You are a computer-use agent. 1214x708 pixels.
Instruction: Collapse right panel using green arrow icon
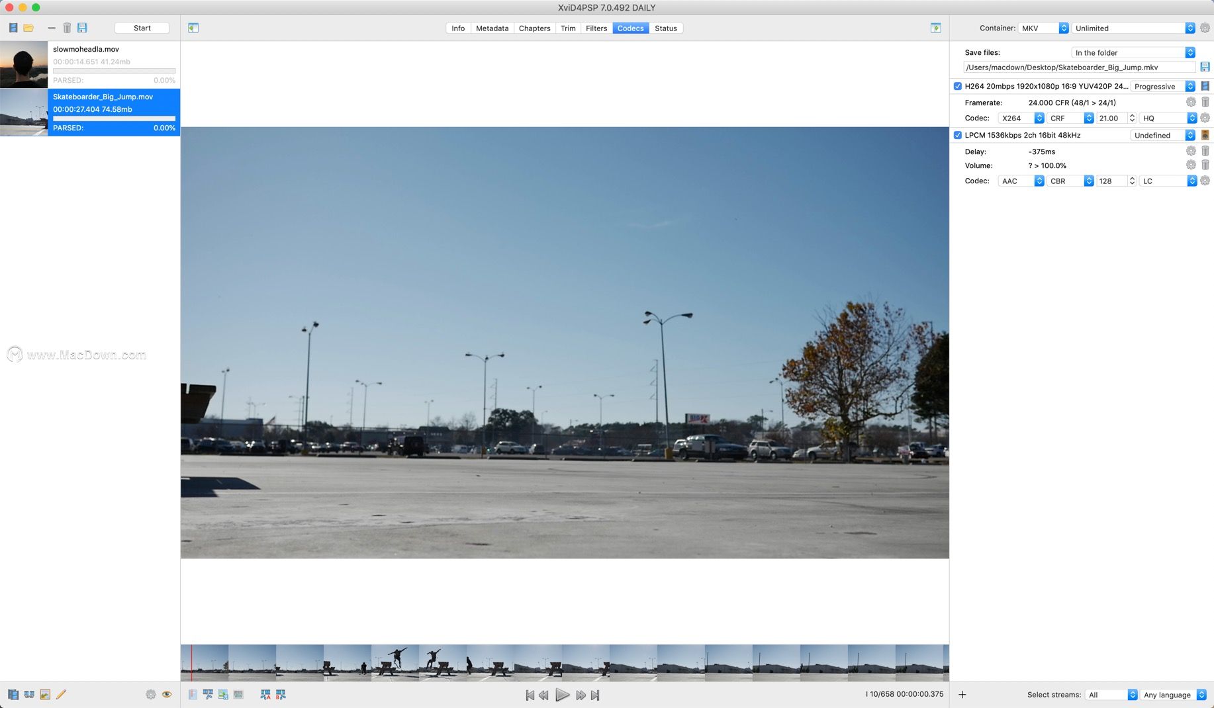pyautogui.click(x=936, y=28)
